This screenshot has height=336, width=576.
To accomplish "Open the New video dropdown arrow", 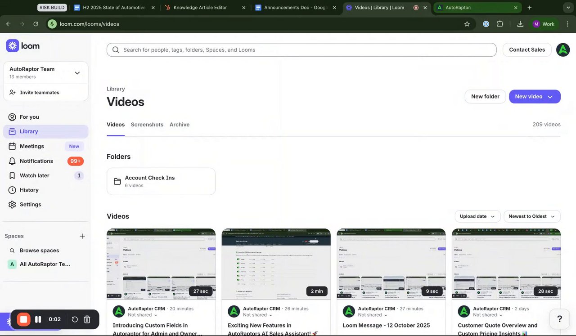I will 550,97.
